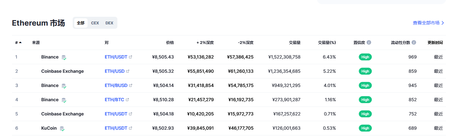Open Binance ETH/USDT pair link
460x136 pixels.
tap(116, 57)
